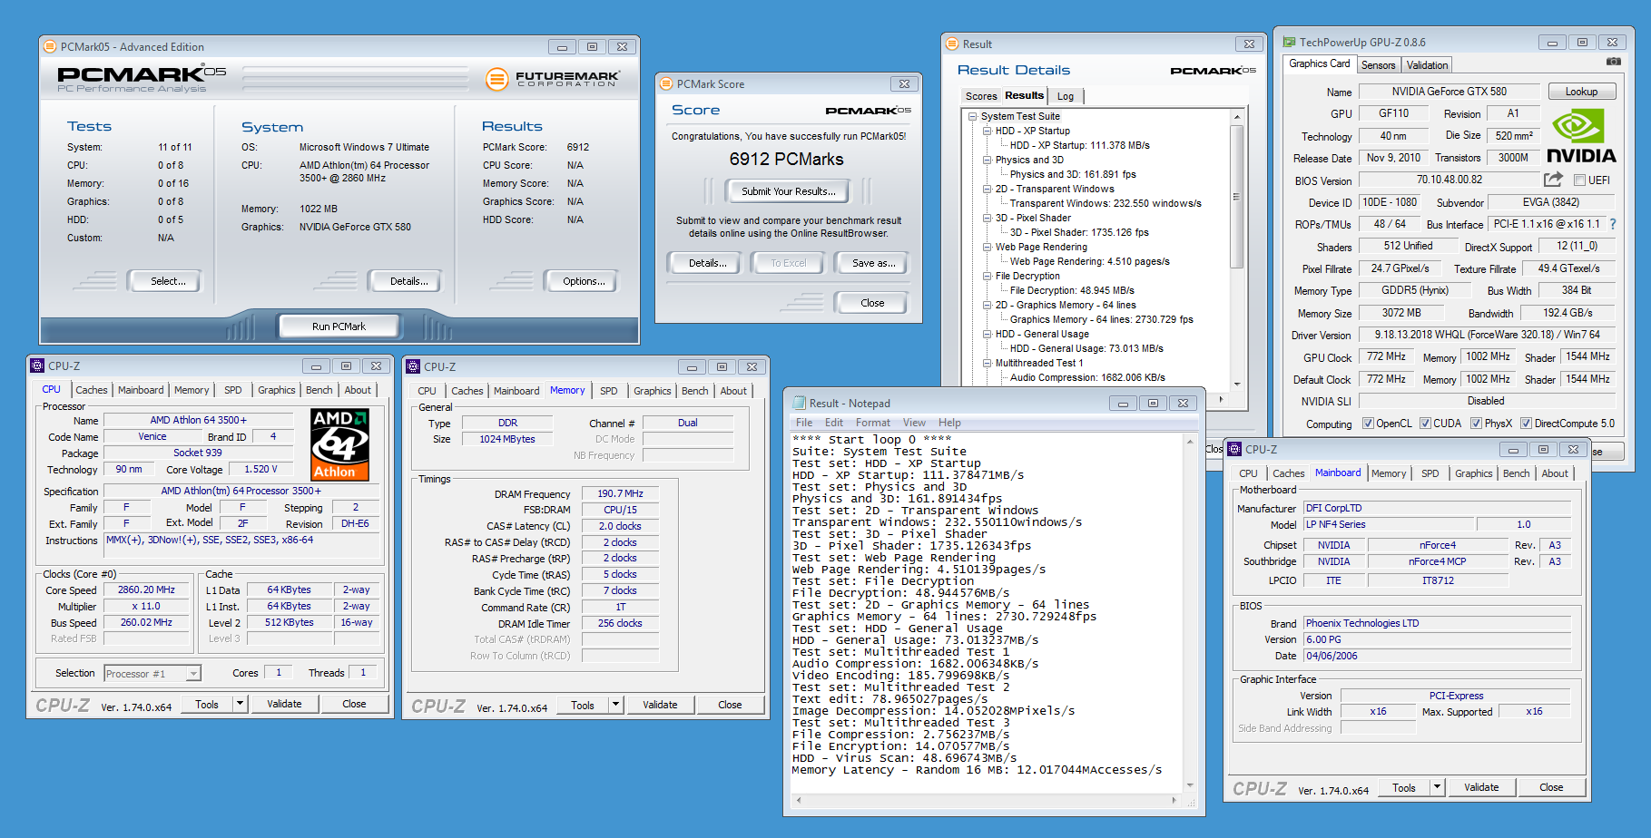This screenshot has width=1651, height=838.
Task: Collapse the Physics and 3D node
Action: [987, 160]
